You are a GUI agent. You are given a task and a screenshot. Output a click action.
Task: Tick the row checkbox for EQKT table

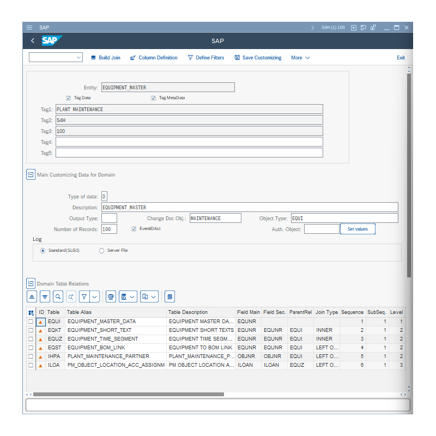click(x=31, y=330)
